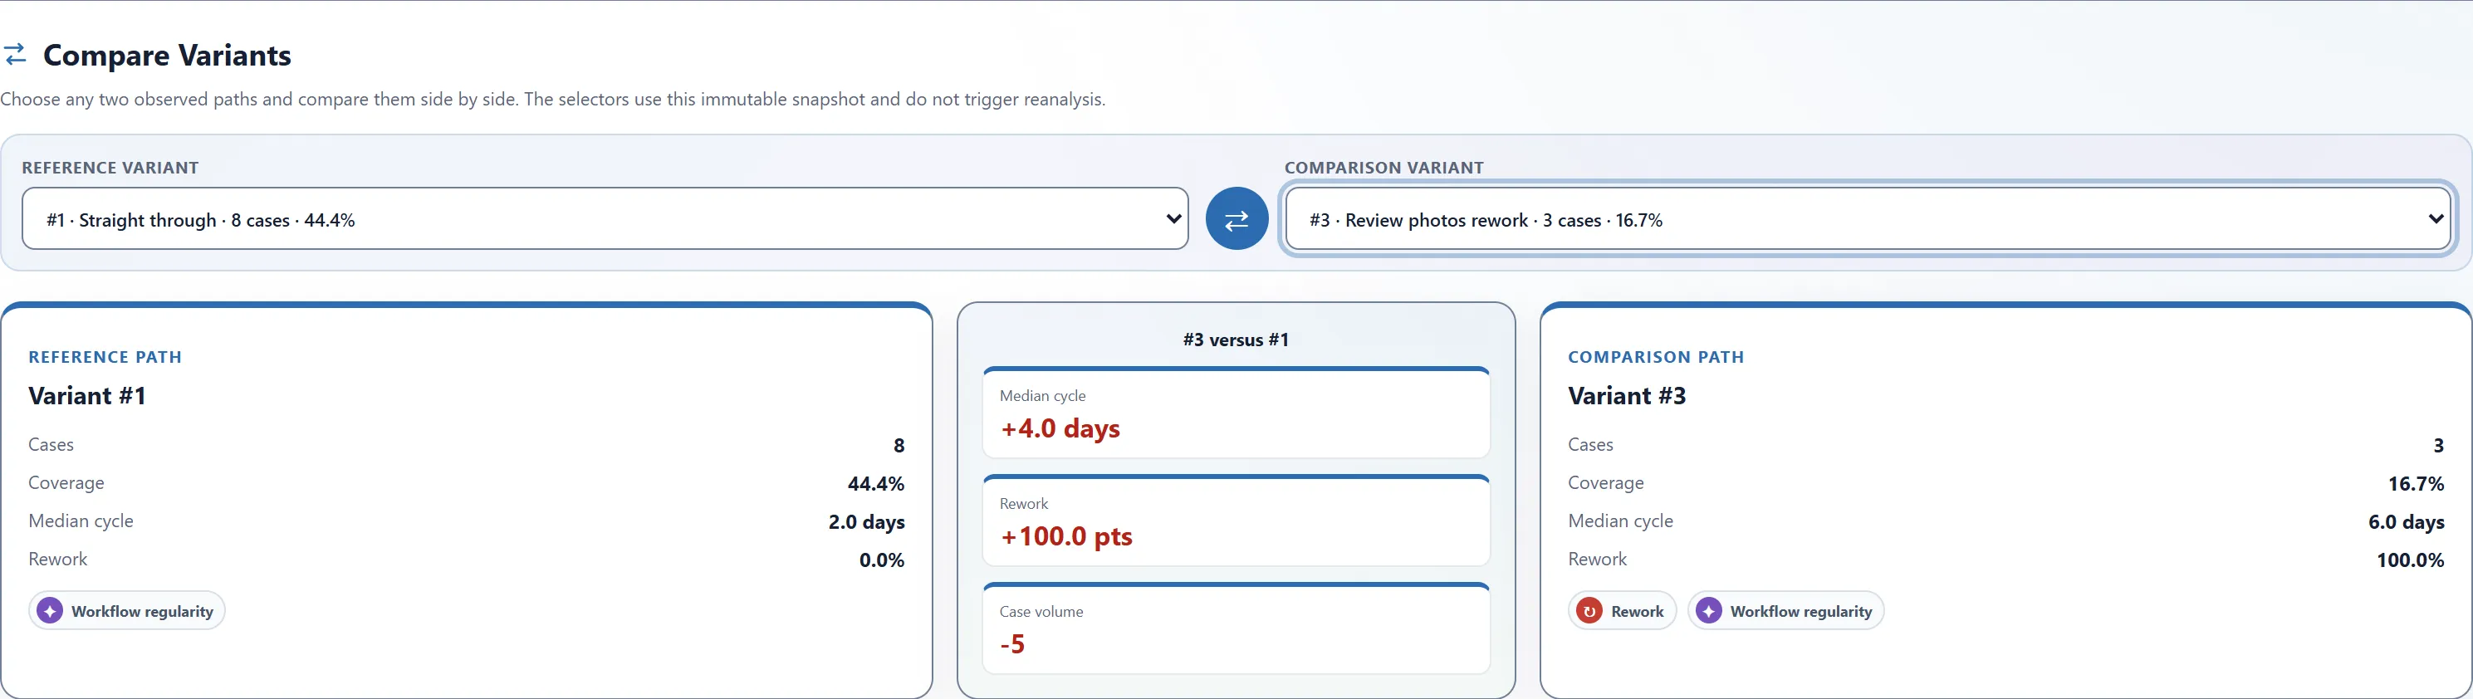This screenshot has width=2473, height=699.
Task: Click the 'COMPARISON PATH' label
Action: click(1656, 357)
